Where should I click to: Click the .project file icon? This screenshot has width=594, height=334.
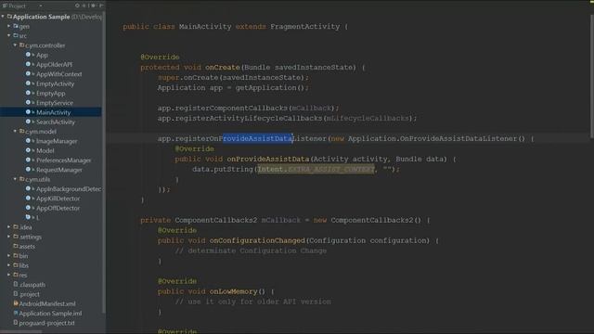click(x=16, y=293)
